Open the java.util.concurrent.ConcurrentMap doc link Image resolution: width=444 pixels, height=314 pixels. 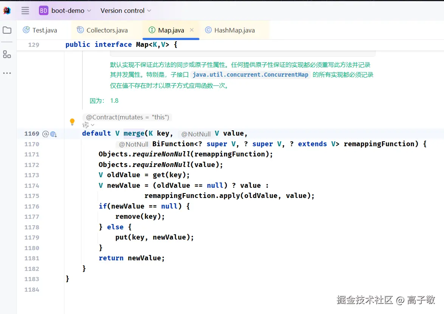(250, 75)
